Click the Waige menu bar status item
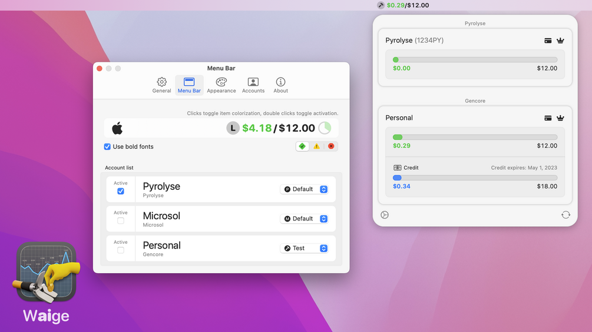This screenshot has height=332, width=592. [403, 5]
